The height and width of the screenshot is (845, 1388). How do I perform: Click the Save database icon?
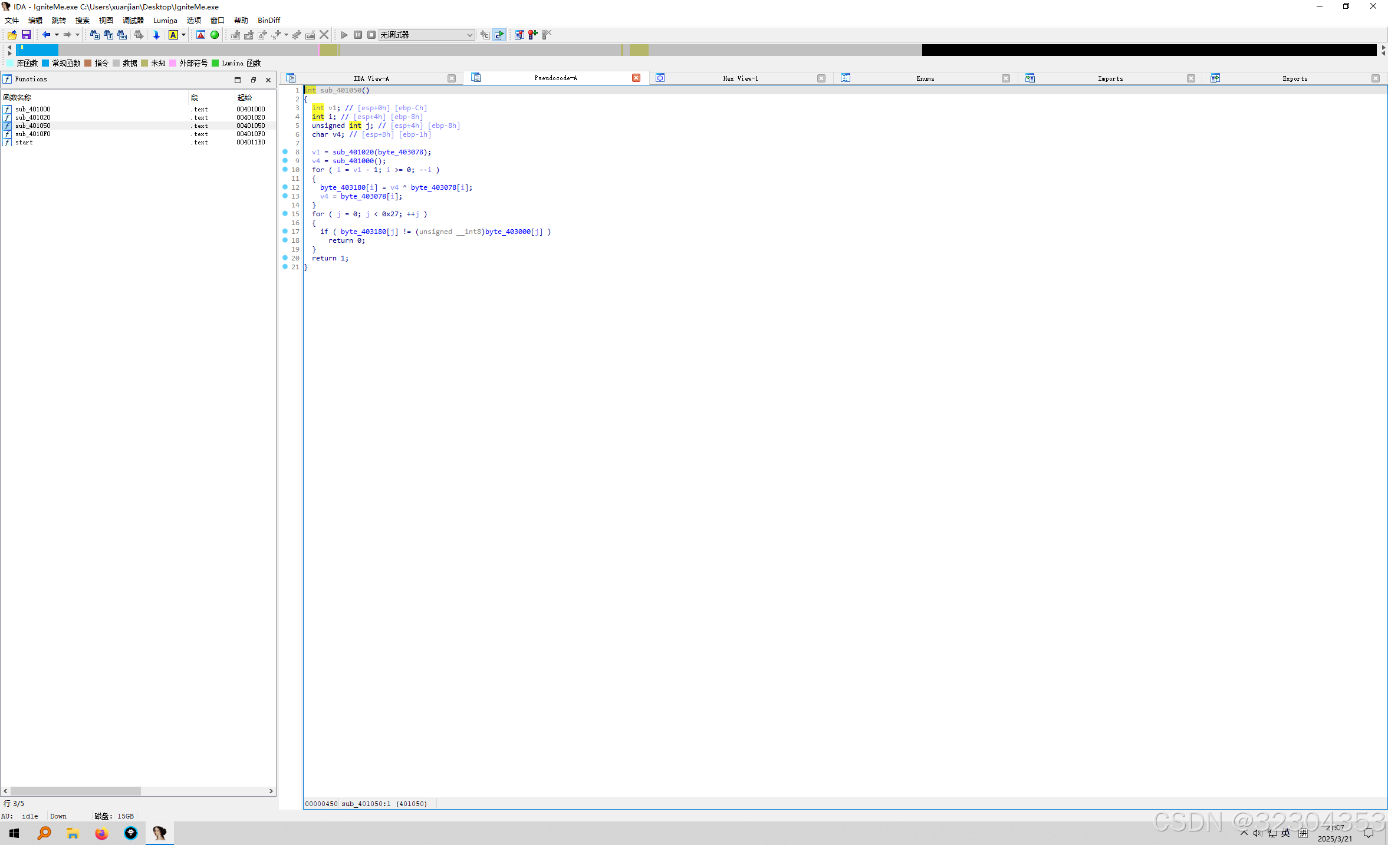[26, 35]
